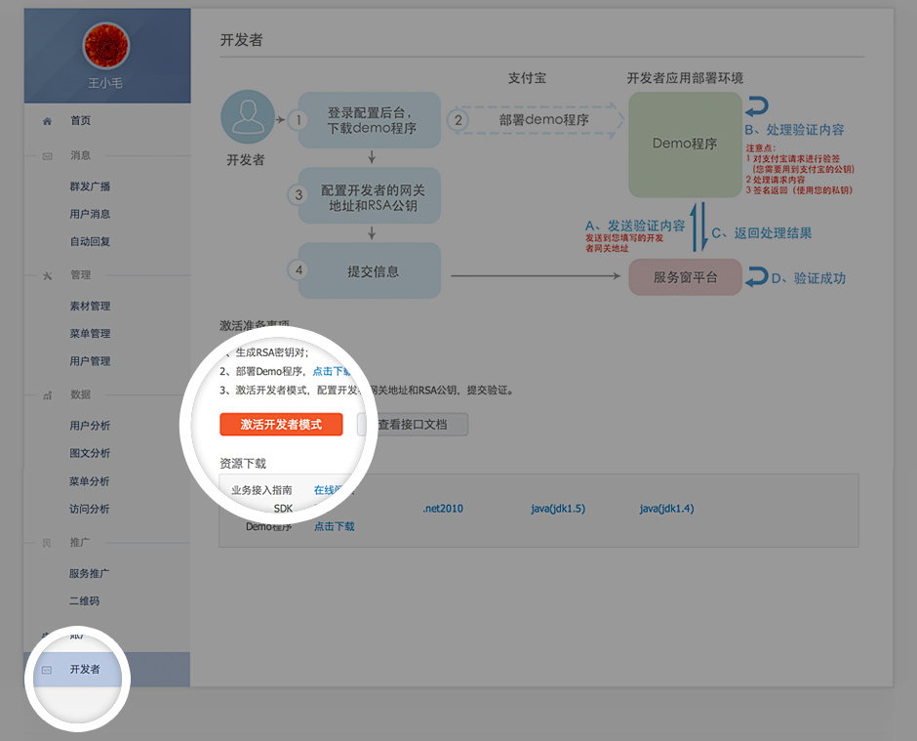The image size is (917, 741).
Task: Click the chart icon next to 数据
Action: [x=47, y=395]
